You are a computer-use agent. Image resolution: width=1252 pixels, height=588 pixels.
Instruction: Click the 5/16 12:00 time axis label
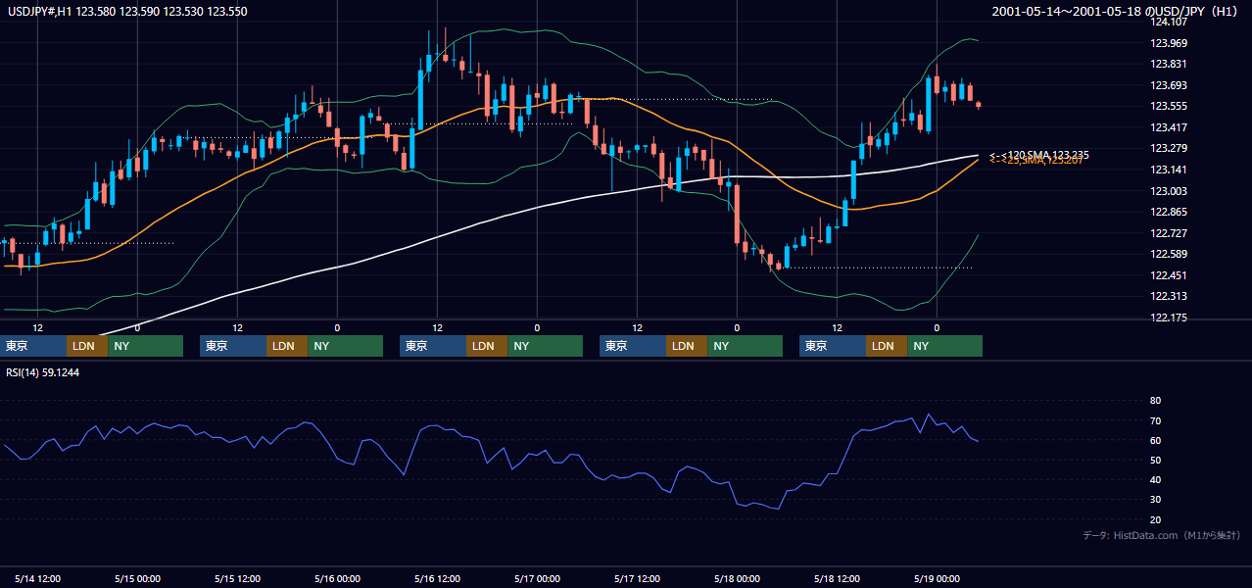click(x=438, y=578)
